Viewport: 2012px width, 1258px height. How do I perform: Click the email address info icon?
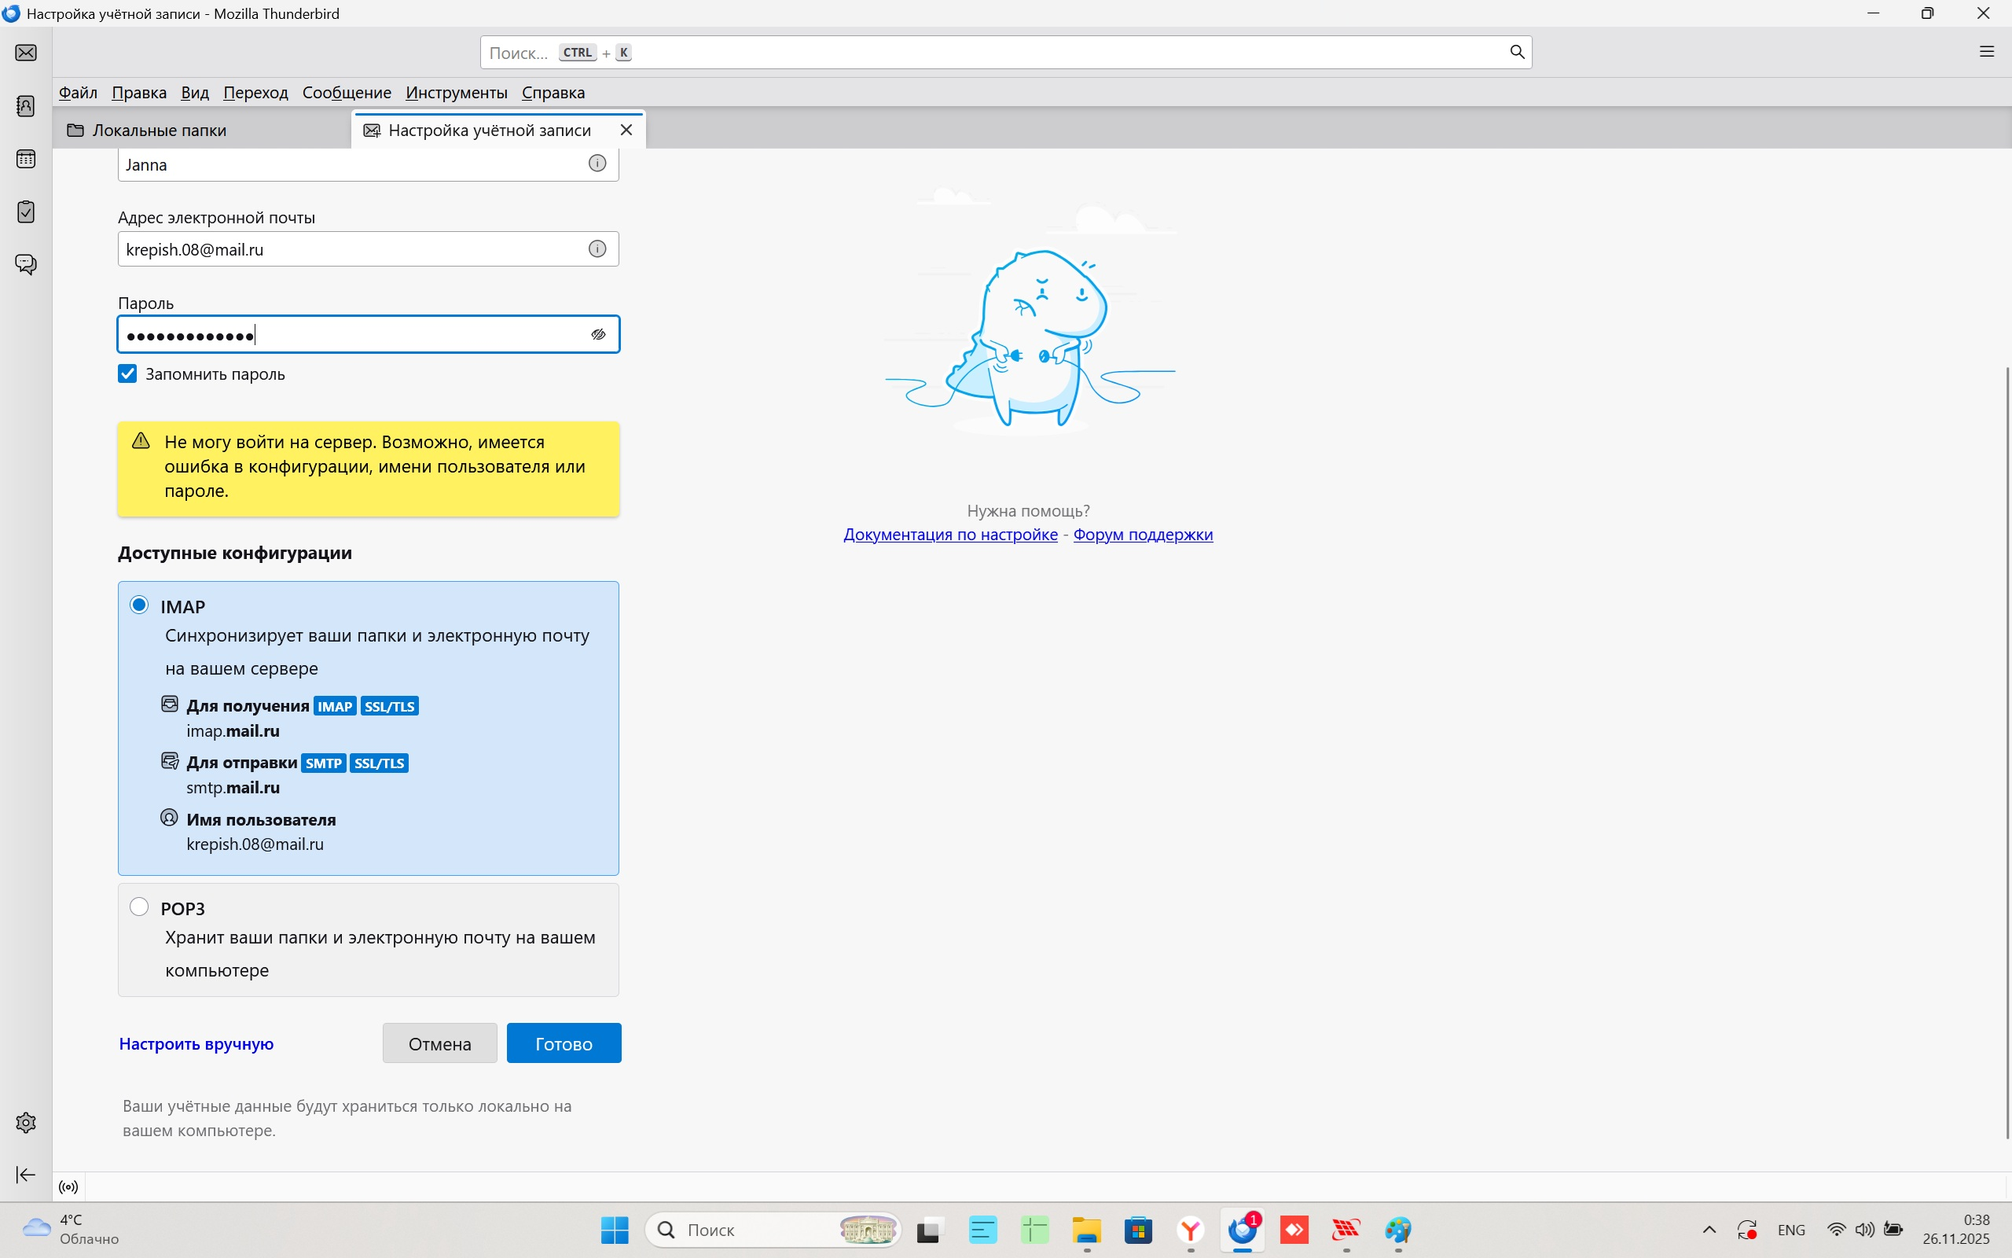click(x=597, y=248)
